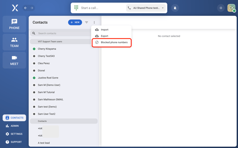Image resolution: width=238 pixels, height=148 pixels.
Task: Open the CK profile avatar
Action: [x=231, y=8]
